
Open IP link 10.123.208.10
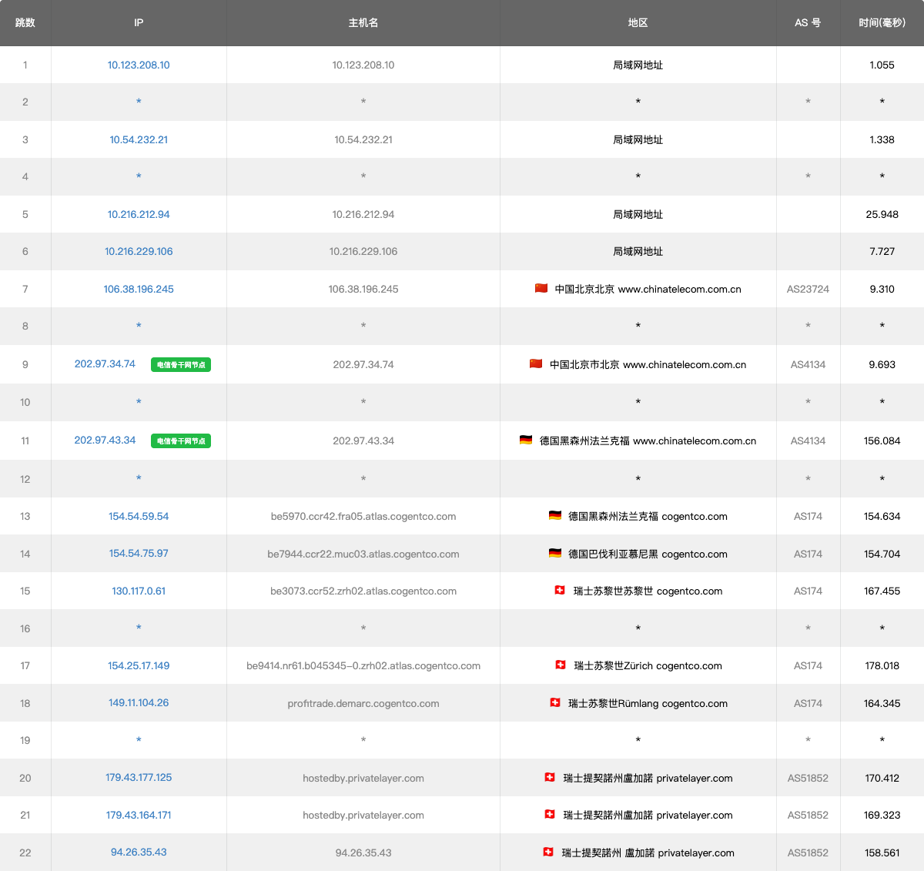coord(139,65)
